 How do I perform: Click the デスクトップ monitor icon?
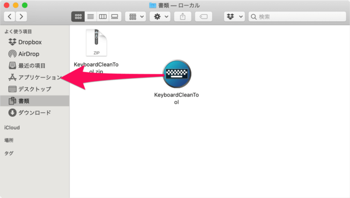click(12, 89)
